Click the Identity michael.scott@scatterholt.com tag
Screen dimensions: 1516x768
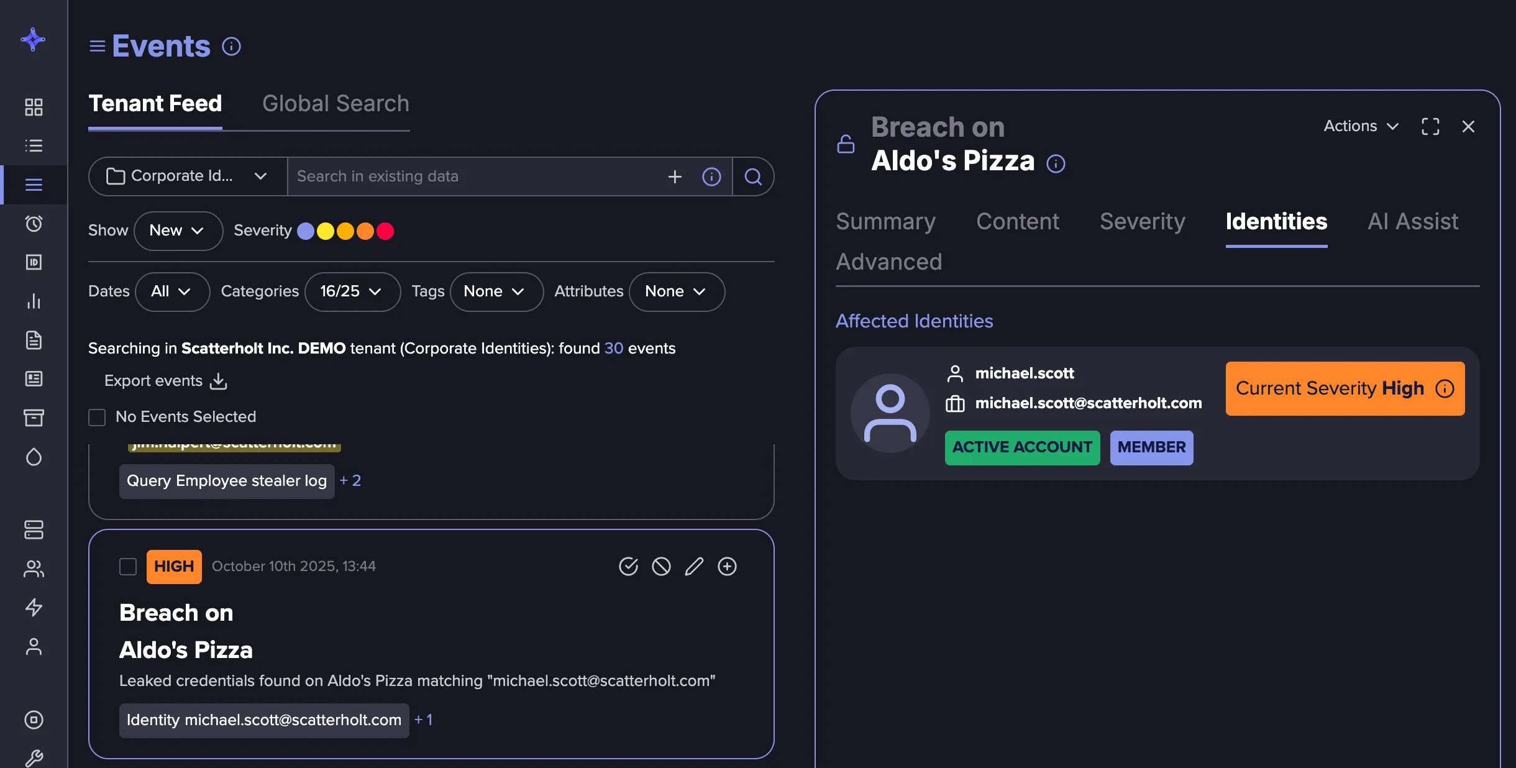[264, 720]
